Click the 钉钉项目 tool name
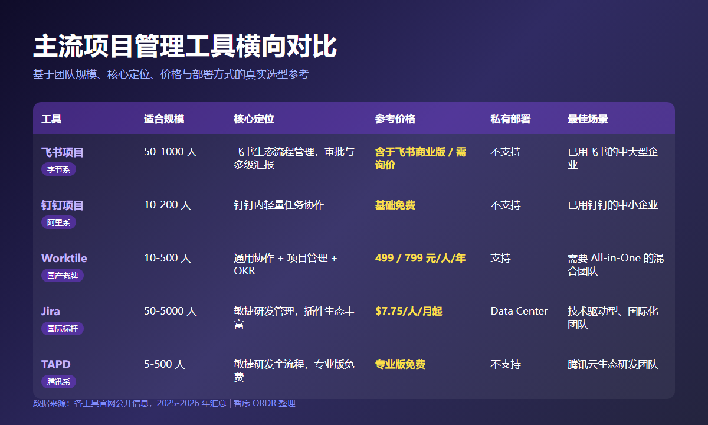 click(x=63, y=205)
